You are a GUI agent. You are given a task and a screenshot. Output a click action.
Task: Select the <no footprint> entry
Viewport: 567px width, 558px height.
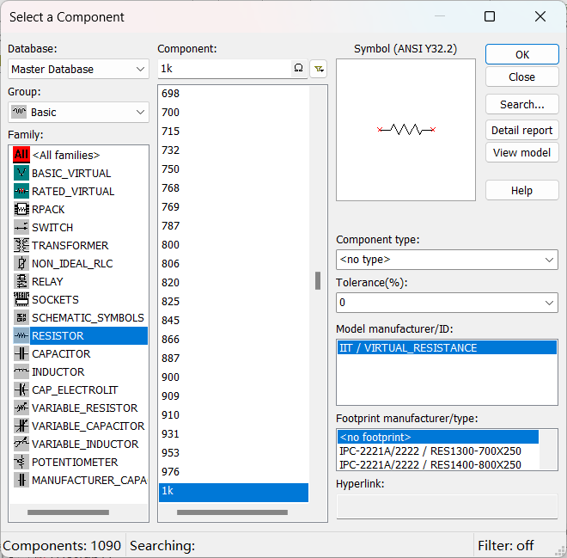438,437
